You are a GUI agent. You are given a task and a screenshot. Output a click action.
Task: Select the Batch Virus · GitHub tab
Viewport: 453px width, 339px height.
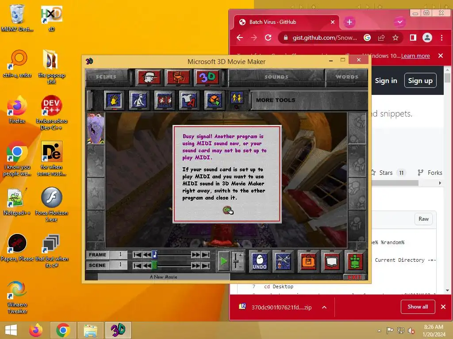click(287, 22)
